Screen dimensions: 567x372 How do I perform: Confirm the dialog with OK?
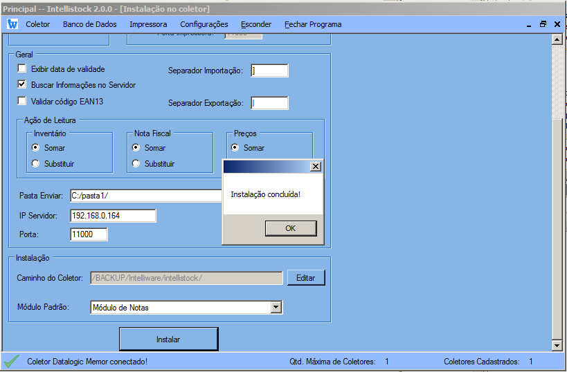(291, 228)
